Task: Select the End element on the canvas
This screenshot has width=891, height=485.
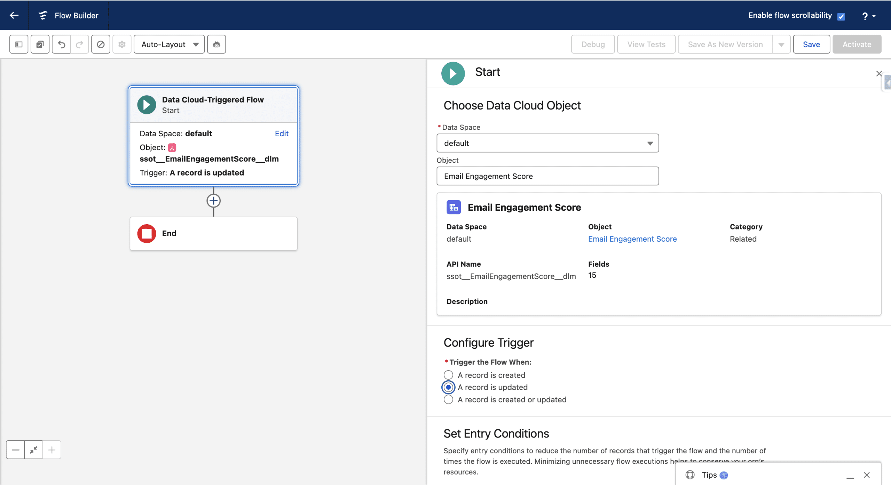Action: click(x=213, y=233)
